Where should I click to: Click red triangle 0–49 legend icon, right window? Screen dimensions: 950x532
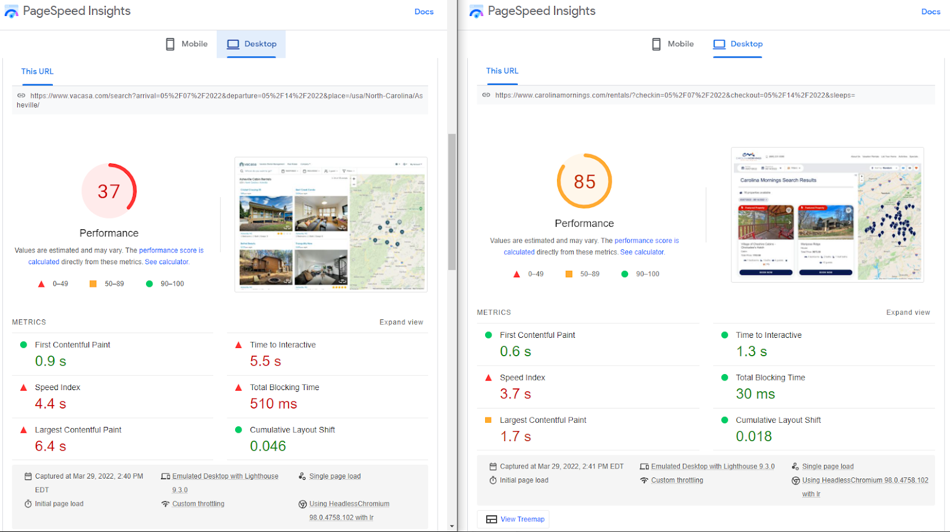[x=517, y=274]
